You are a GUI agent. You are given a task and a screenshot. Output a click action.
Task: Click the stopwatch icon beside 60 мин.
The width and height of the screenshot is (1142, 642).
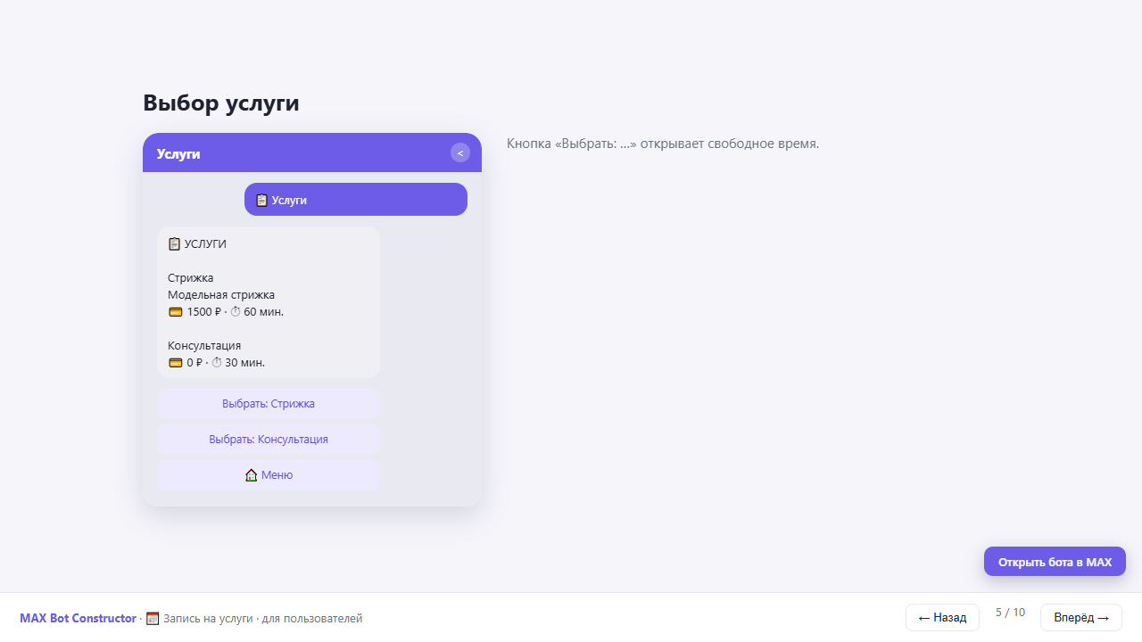pos(236,312)
